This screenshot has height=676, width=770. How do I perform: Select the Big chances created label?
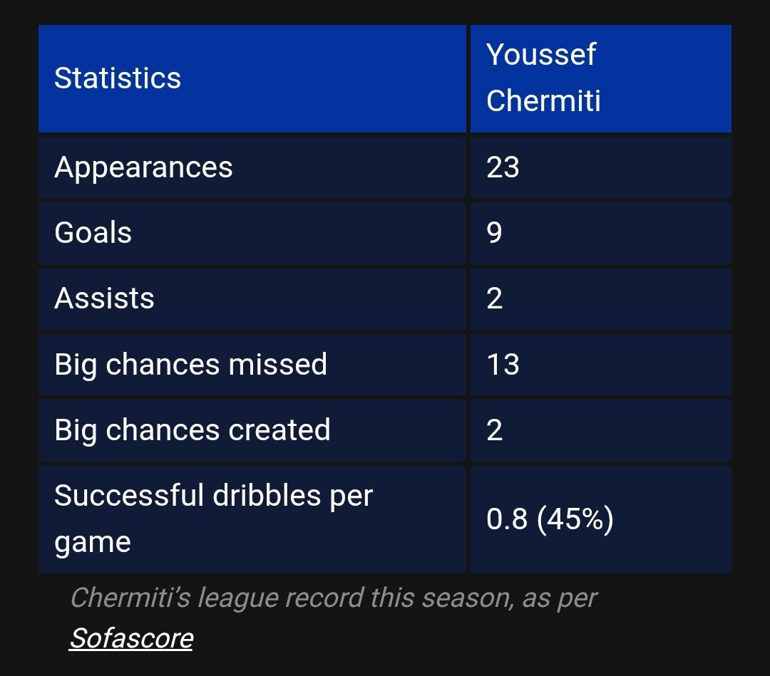click(x=192, y=430)
